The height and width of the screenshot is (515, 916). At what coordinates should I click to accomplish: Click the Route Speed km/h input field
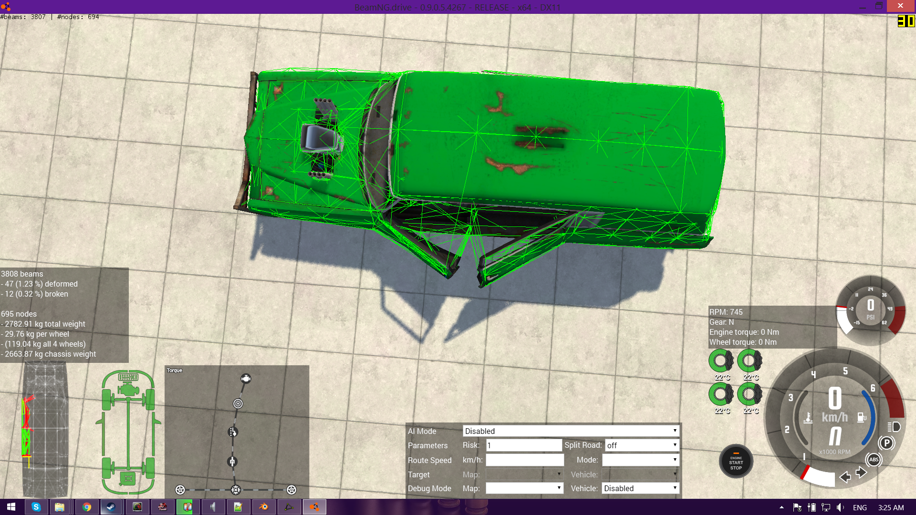(525, 460)
